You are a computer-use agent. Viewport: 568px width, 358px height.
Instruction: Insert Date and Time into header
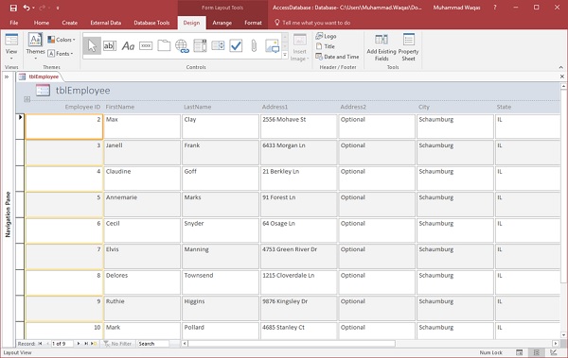[337, 57]
